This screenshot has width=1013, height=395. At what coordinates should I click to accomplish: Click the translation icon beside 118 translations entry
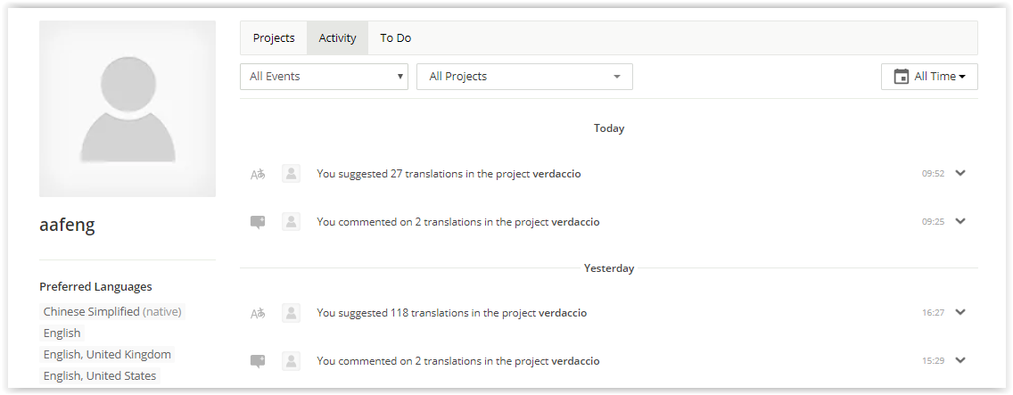(258, 313)
